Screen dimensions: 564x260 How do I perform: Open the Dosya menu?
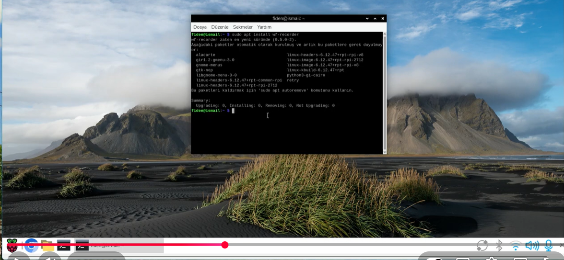pyautogui.click(x=200, y=27)
